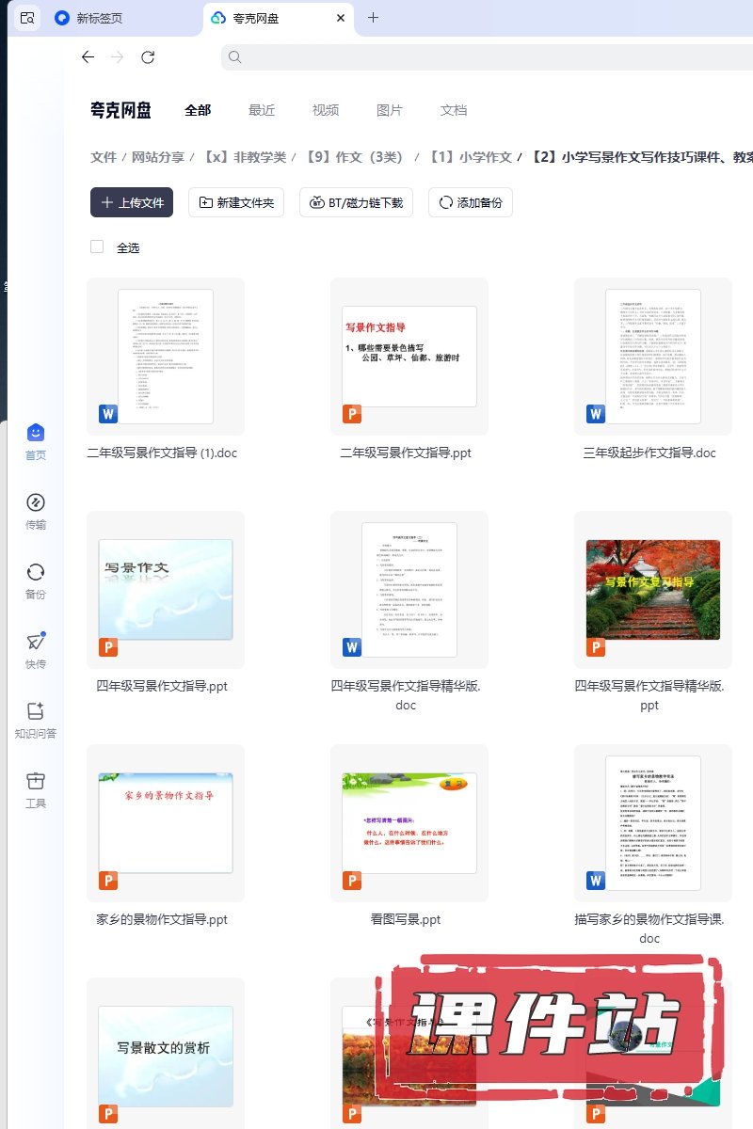Open the 传输 transfer sidebar icon
Screen dimensions: 753x1129
[x=35, y=503]
